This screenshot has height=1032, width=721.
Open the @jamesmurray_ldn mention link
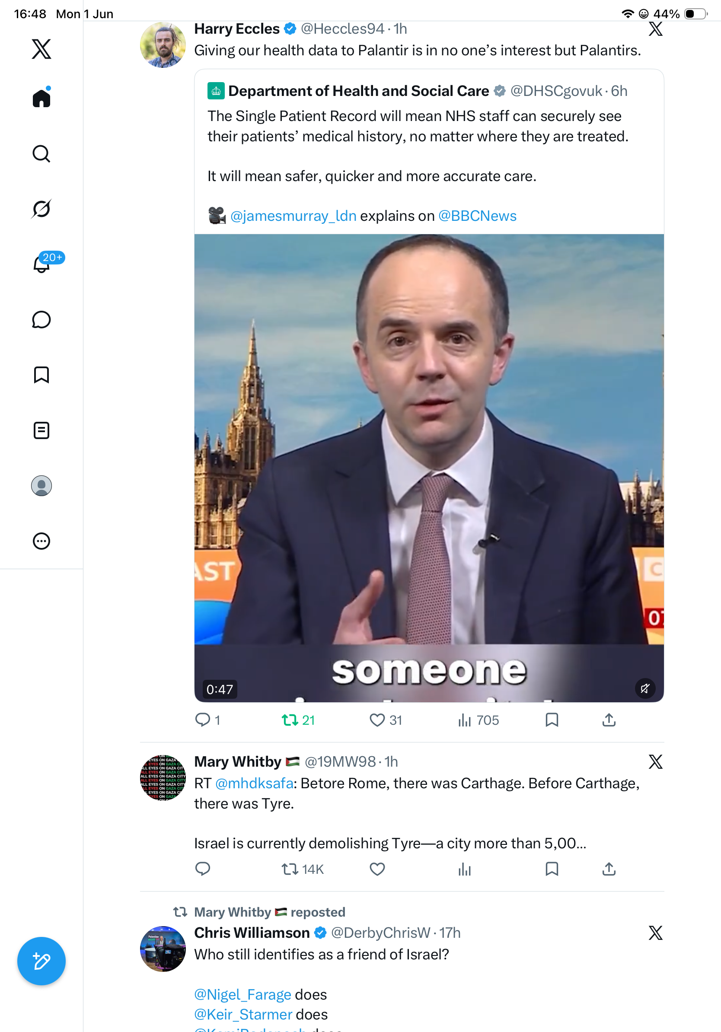click(293, 216)
